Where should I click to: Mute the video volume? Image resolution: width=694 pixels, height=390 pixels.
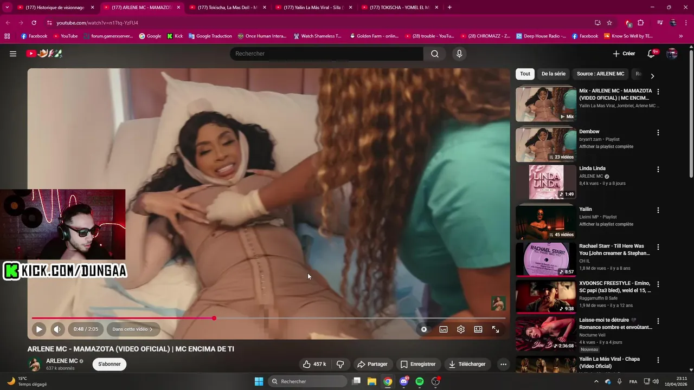point(57,329)
